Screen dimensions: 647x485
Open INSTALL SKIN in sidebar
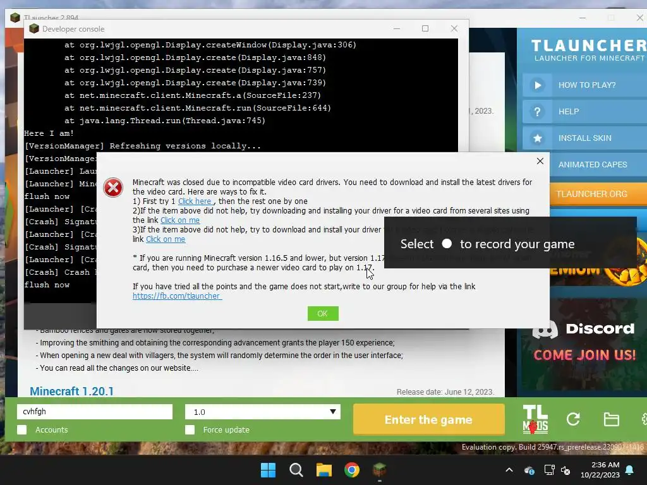(584, 138)
